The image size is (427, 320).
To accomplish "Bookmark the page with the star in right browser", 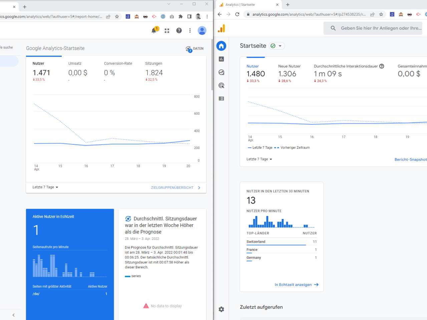I will pos(381,14).
